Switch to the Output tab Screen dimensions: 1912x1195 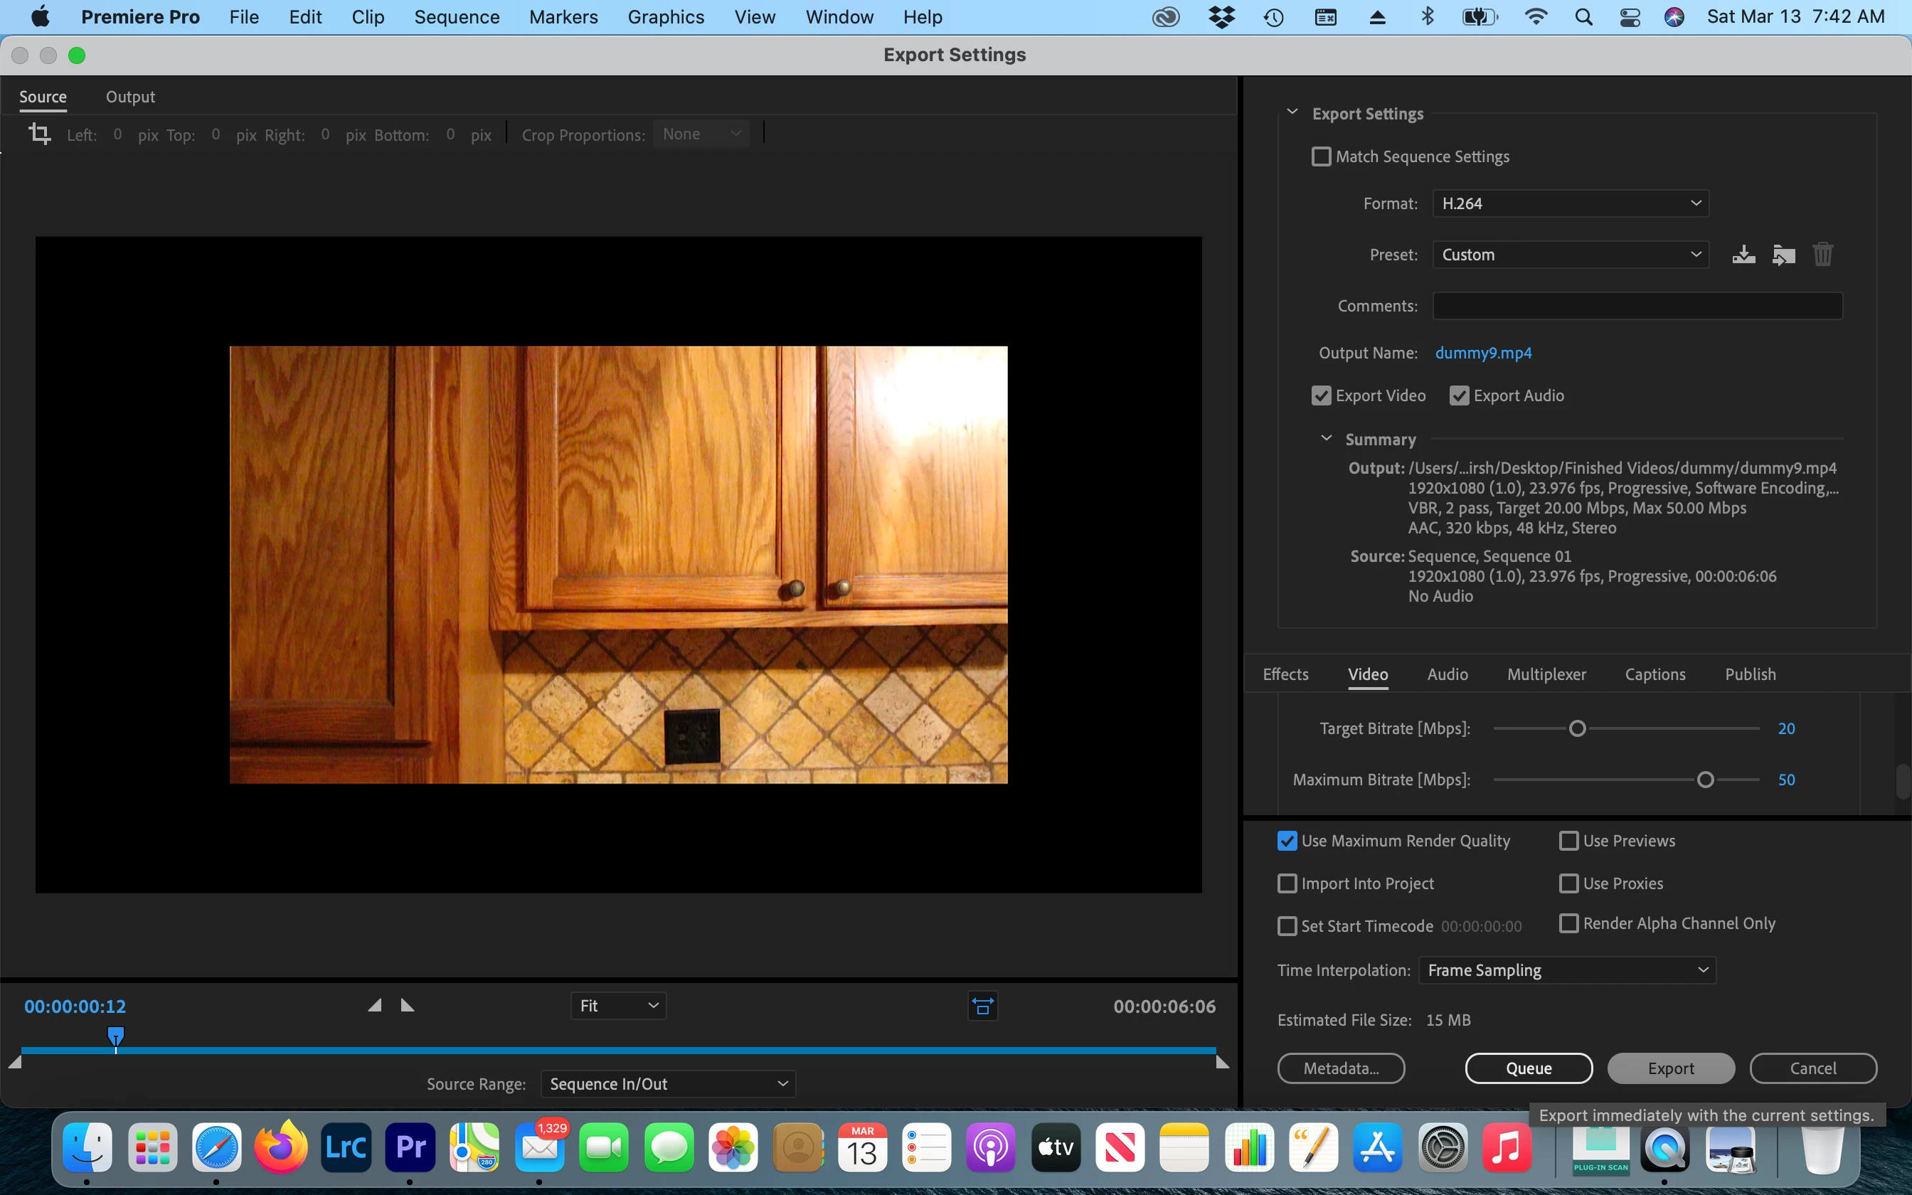130,97
